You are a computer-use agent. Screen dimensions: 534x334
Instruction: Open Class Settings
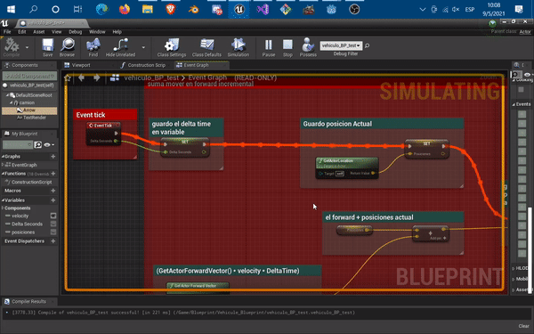(x=171, y=47)
